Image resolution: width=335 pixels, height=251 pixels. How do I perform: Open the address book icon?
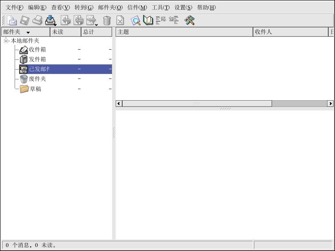pyautogui.click(x=148, y=20)
